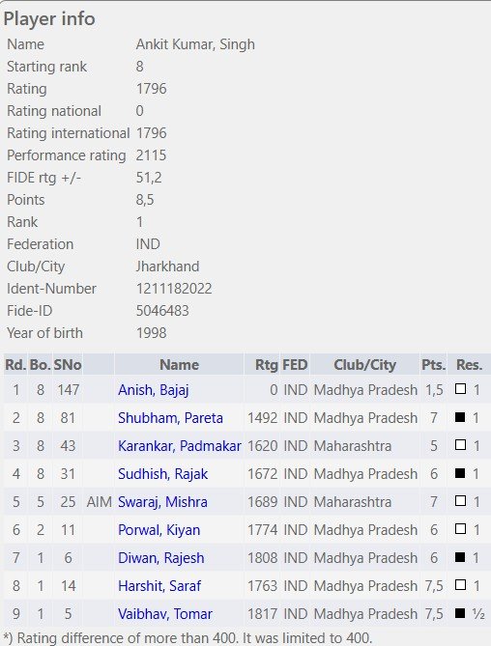Viewport: 491px width, 646px height.
Task: Click white piece icon in round 3
Action: [x=460, y=445]
